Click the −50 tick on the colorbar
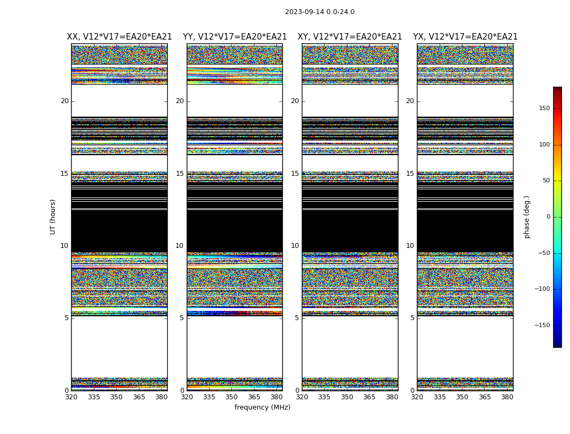570x434 pixels. (x=544, y=253)
